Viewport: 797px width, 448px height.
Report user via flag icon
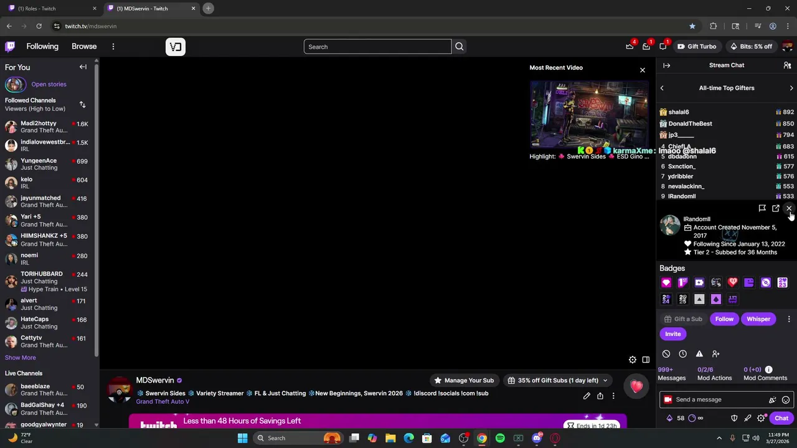[762, 208]
